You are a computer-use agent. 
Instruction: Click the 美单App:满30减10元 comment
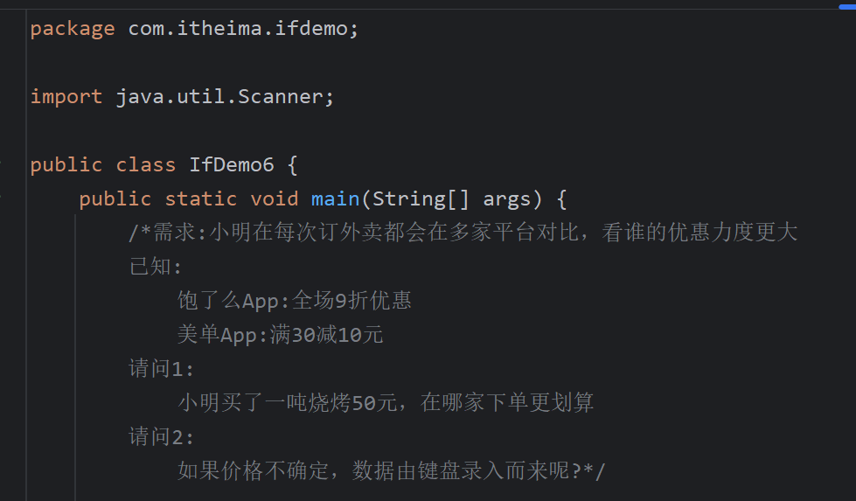(280, 335)
